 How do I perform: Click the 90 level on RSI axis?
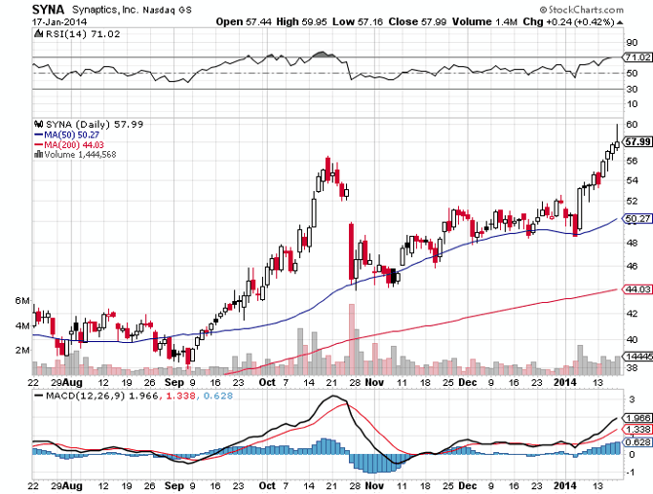(x=632, y=43)
